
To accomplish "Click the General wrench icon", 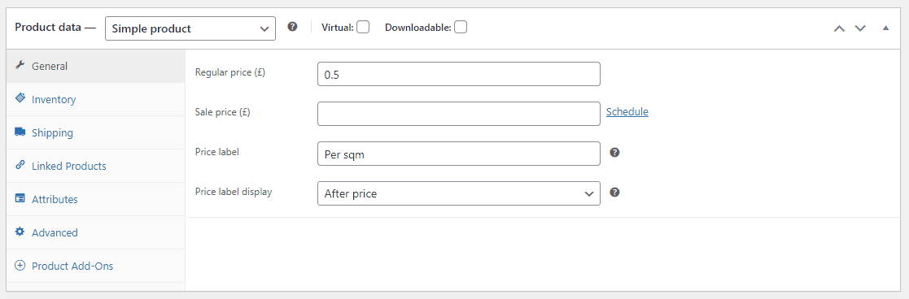I will tap(20, 65).
